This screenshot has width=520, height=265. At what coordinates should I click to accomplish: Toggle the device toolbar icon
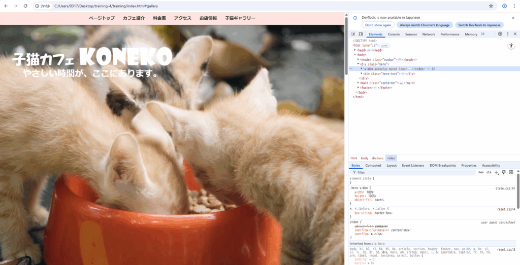click(361, 34)
